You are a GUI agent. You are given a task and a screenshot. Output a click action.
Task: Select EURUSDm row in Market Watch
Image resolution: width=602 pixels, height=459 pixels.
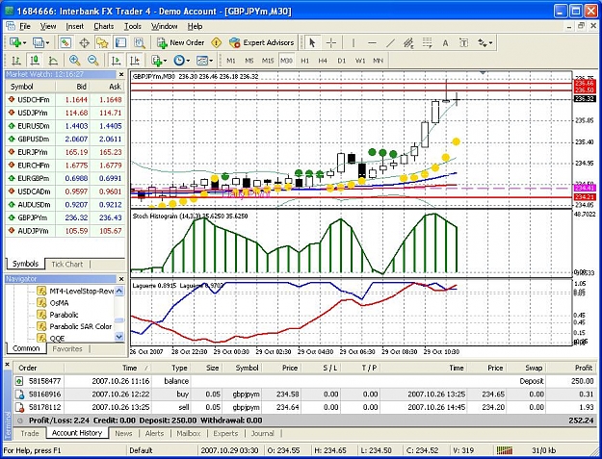tap(65, 126)
